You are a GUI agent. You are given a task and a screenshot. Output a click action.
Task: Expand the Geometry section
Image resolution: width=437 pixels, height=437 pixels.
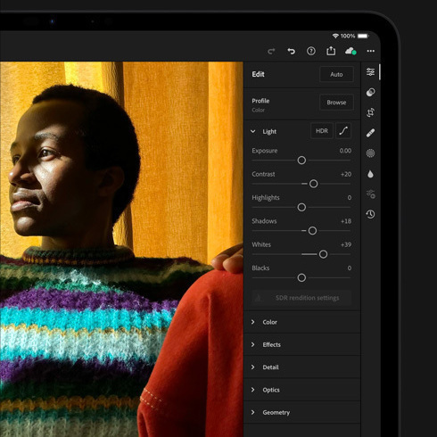click(302, 412)
